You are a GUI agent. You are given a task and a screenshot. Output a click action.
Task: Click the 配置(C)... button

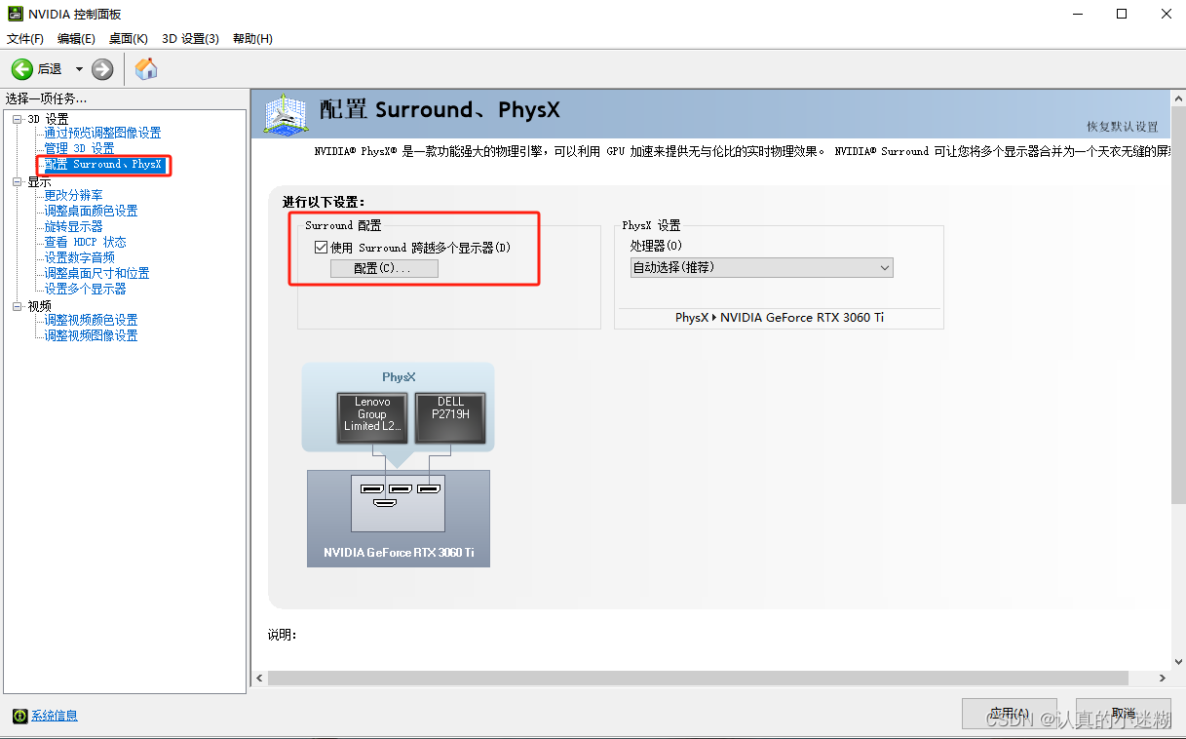(384, 268)
